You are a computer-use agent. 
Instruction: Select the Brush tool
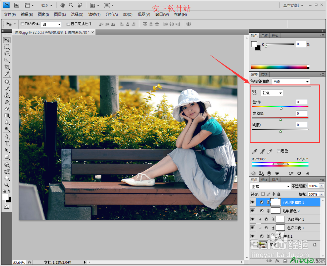point(7,88)
